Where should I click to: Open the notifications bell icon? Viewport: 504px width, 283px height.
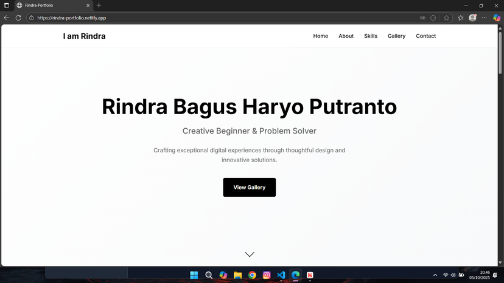[495, 275]
